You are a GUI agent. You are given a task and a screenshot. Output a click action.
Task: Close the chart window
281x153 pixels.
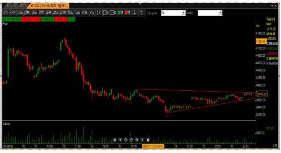(275, 6)
